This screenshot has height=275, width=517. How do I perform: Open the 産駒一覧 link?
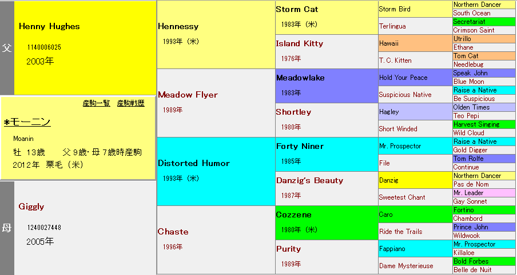pyautogui.click(x=96, y=103)
